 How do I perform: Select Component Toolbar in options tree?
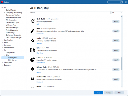pyautogui.click(x=13, y=15)
